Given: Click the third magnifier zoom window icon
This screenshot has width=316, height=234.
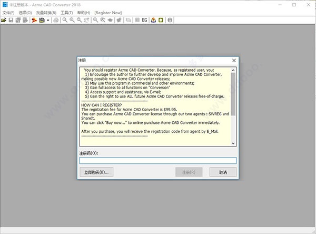Looking at the screenshot, I should [x=80, y=20].
